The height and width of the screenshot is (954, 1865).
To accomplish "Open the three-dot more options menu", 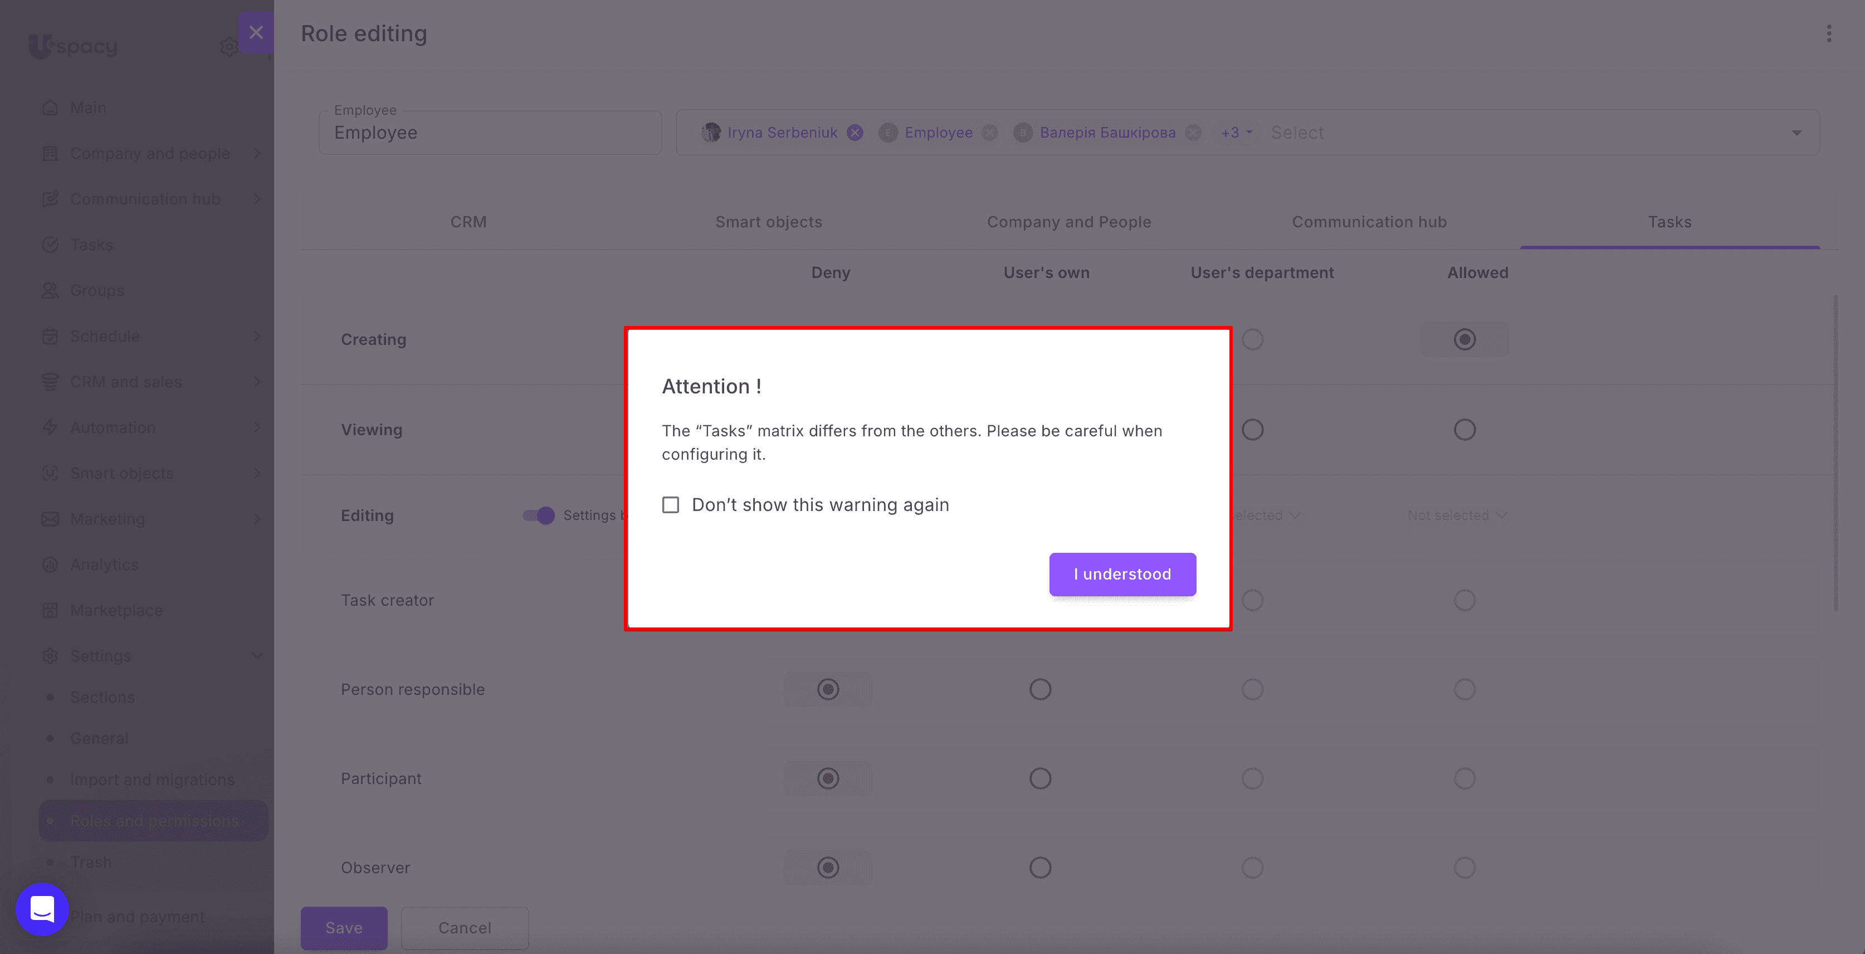I will 1829,33.
